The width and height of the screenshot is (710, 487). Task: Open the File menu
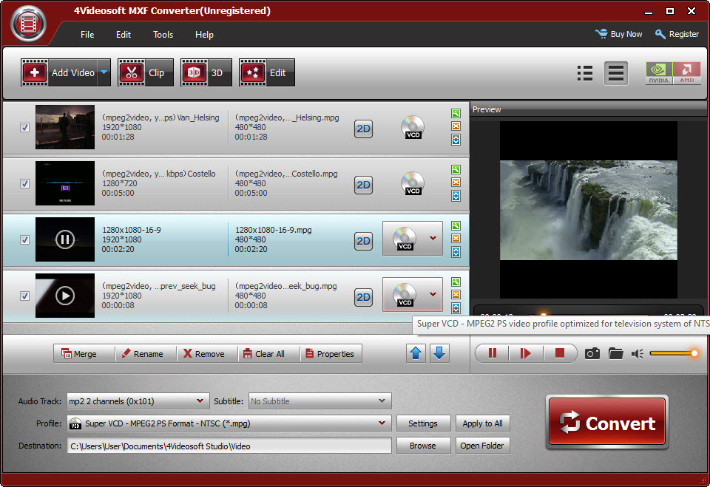87,35
